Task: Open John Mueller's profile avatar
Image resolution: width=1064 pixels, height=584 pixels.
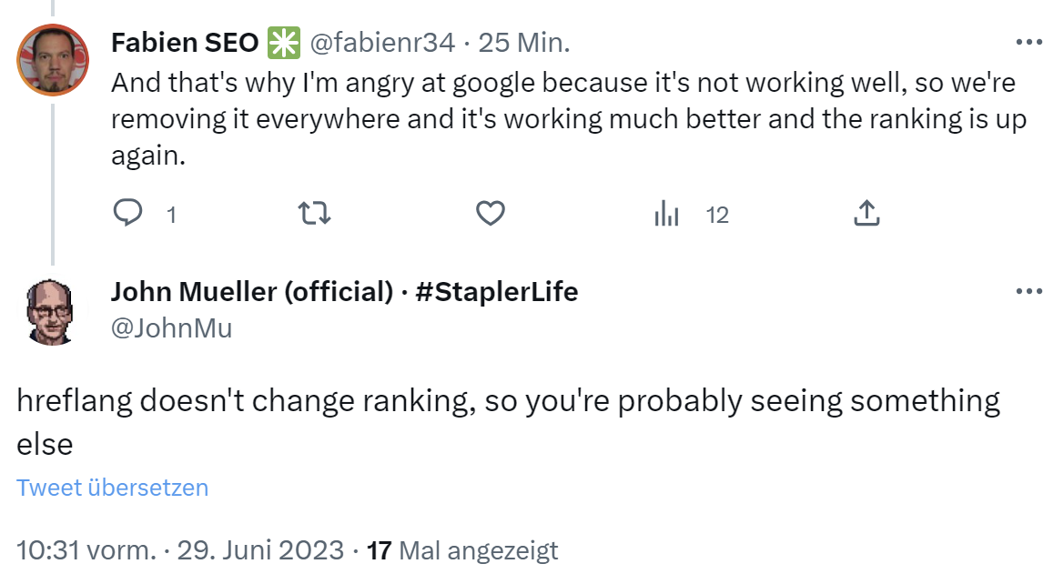Action: click(52, 310)
